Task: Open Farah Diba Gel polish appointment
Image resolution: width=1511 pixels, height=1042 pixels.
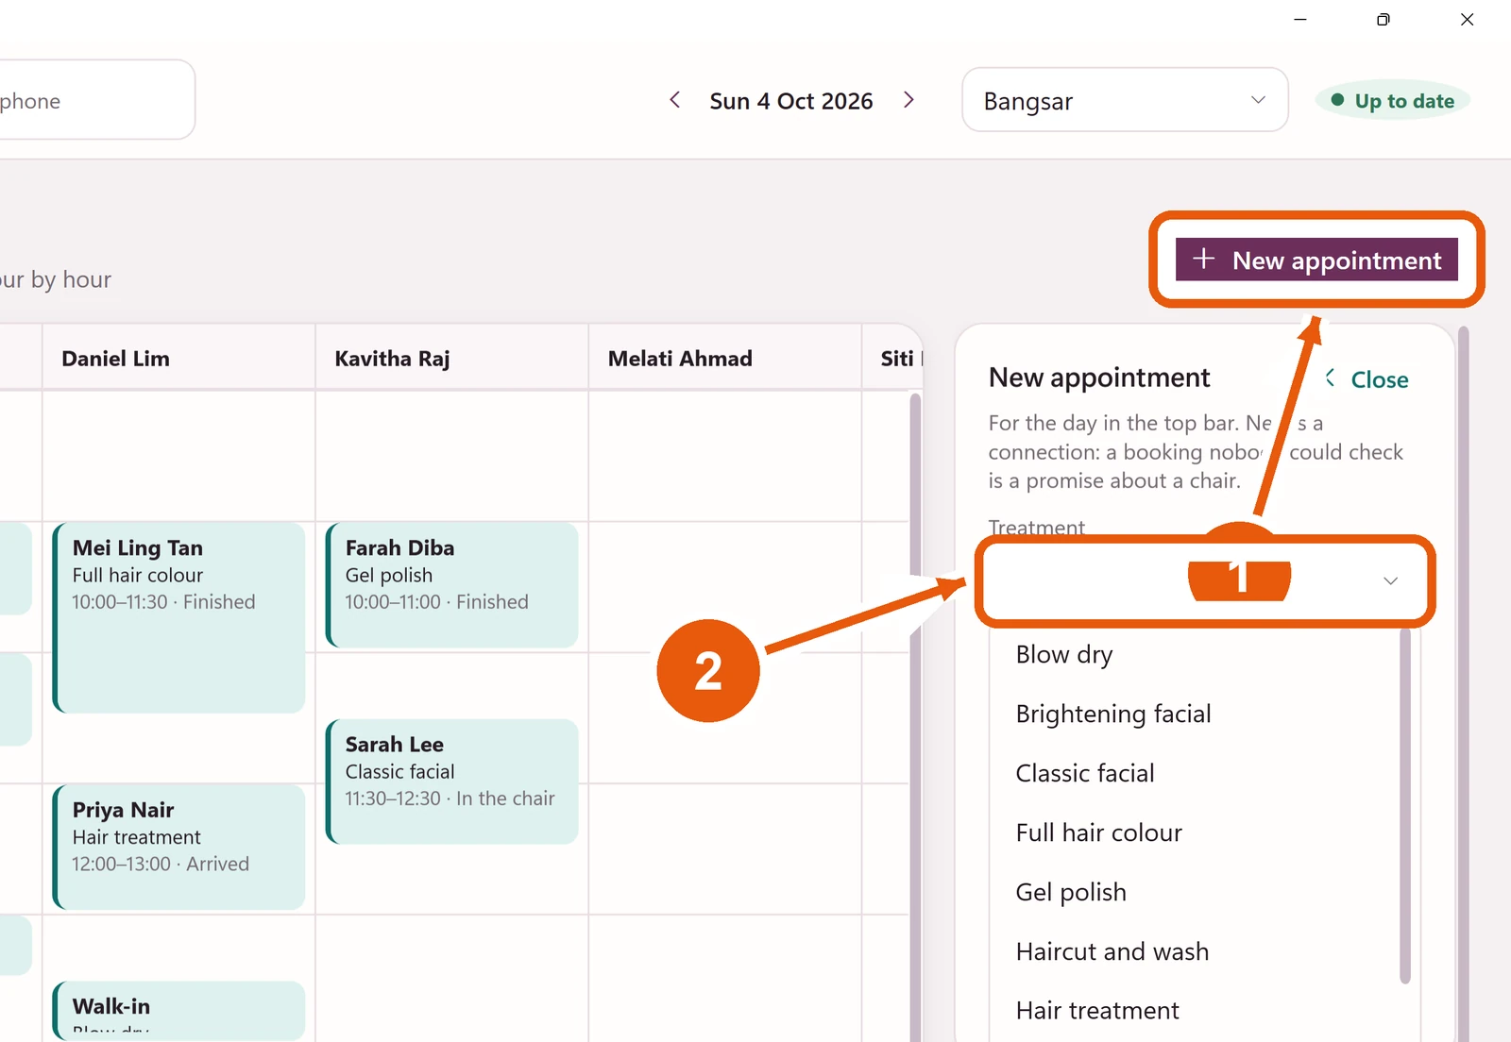Action: coord(451,585)
